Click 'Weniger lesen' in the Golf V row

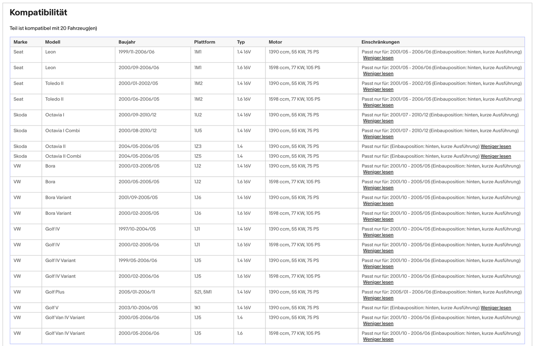(495, 308)
